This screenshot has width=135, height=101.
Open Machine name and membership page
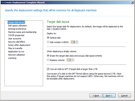coord(22,32)
